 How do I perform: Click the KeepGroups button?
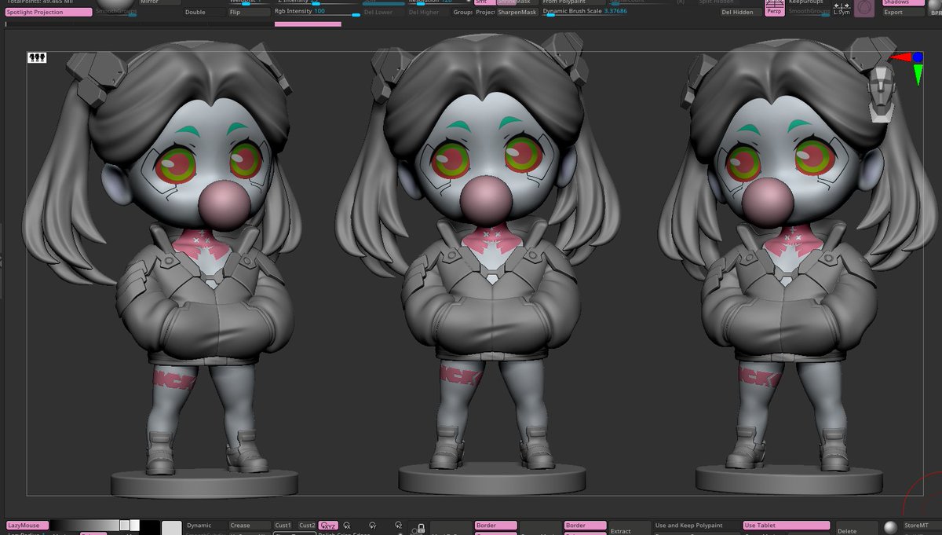pyautogui.click(x=809, y=2)
